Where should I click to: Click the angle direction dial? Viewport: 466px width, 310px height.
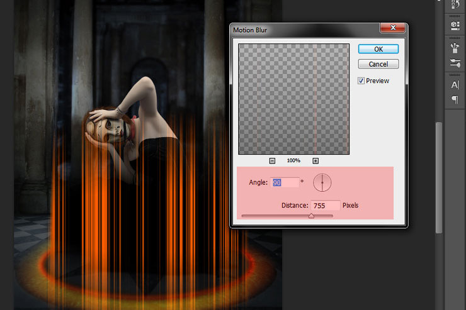(x=322, y=182)
